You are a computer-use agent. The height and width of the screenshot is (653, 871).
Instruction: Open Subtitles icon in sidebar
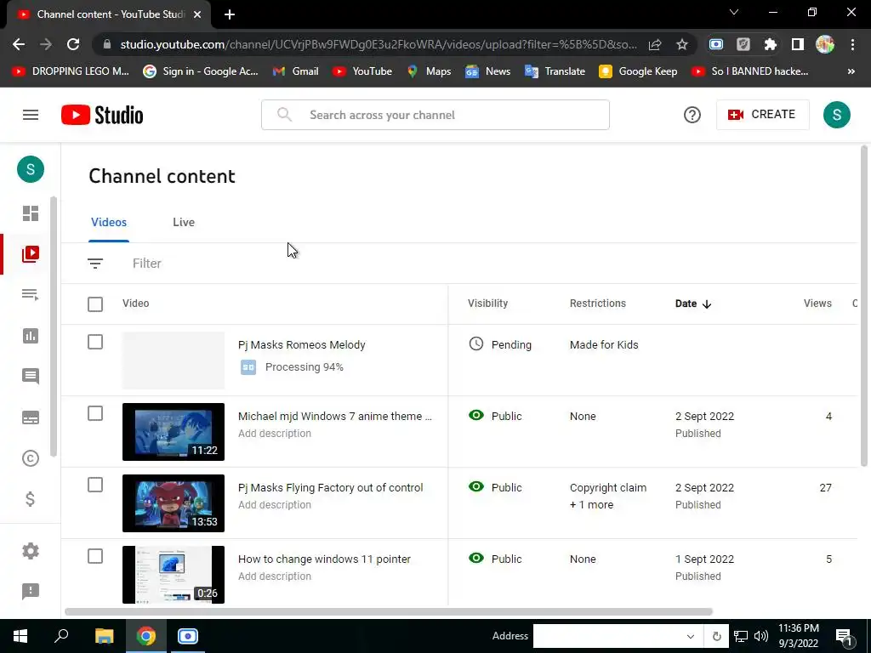[x=31, y=417]
